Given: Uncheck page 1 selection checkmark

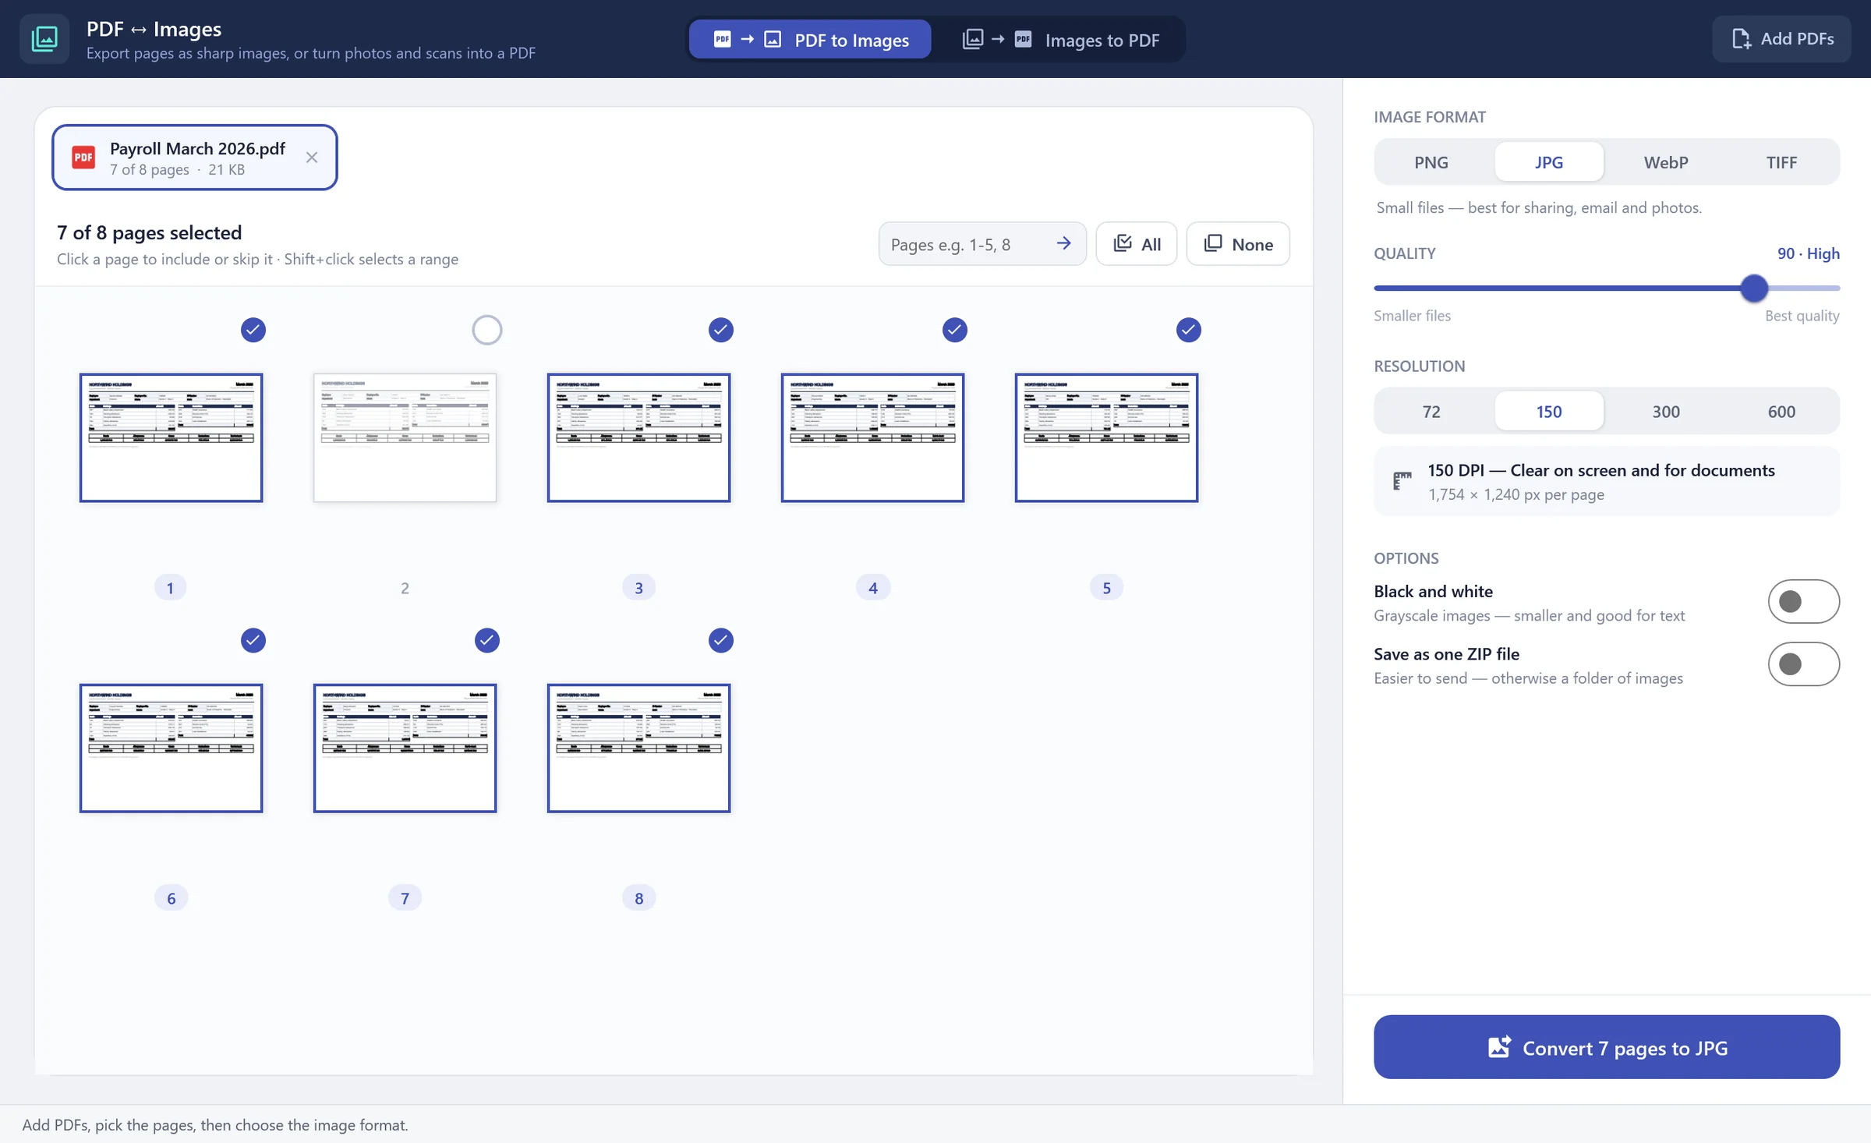Looking at the screenshot, I should [253, 330].
